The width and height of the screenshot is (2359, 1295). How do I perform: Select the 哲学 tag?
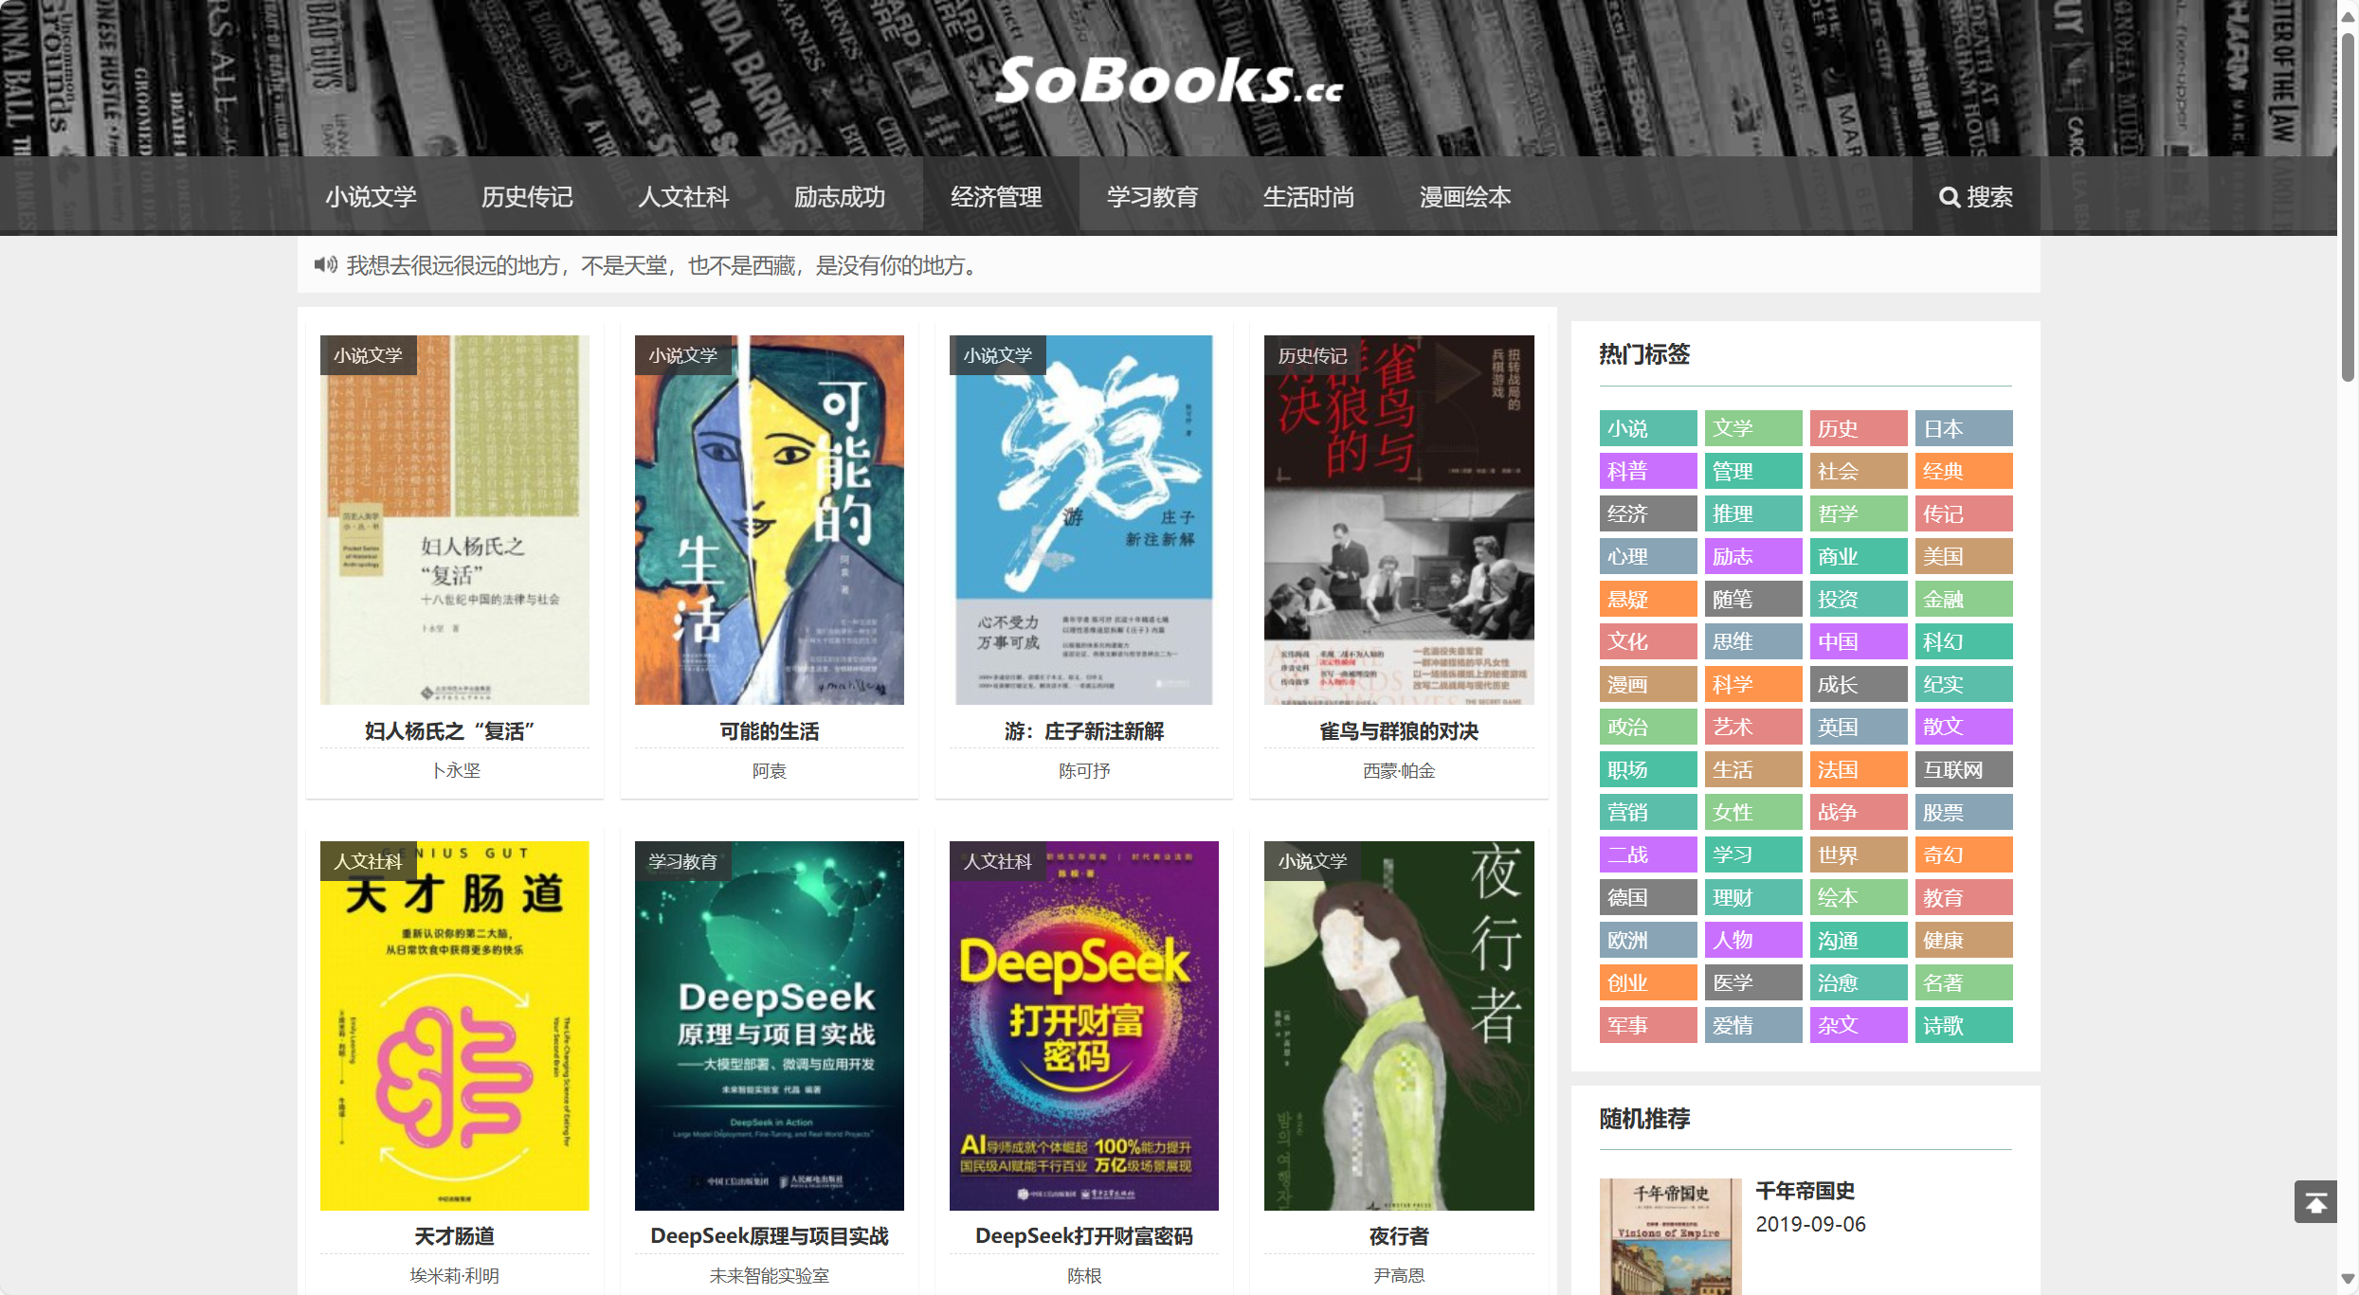pyautogui.click(x=1859, y=513)
